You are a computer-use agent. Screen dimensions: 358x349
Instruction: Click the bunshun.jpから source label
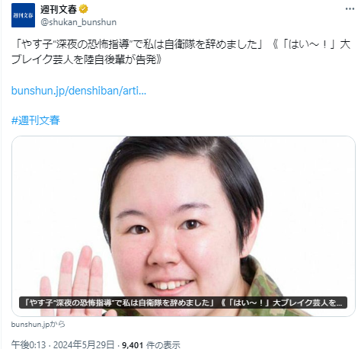coord(38,325)
